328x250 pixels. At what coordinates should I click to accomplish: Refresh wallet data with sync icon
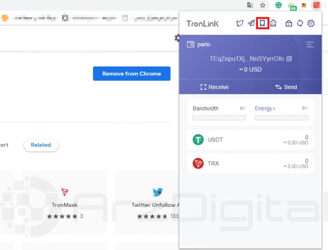[x=300, y=23]
